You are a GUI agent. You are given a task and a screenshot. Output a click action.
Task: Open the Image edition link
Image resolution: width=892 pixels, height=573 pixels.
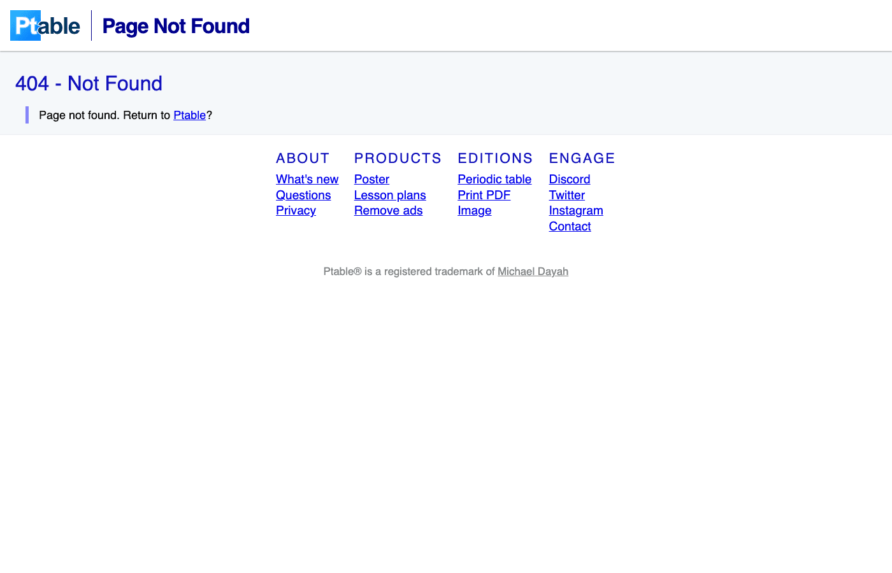[474, 211]
